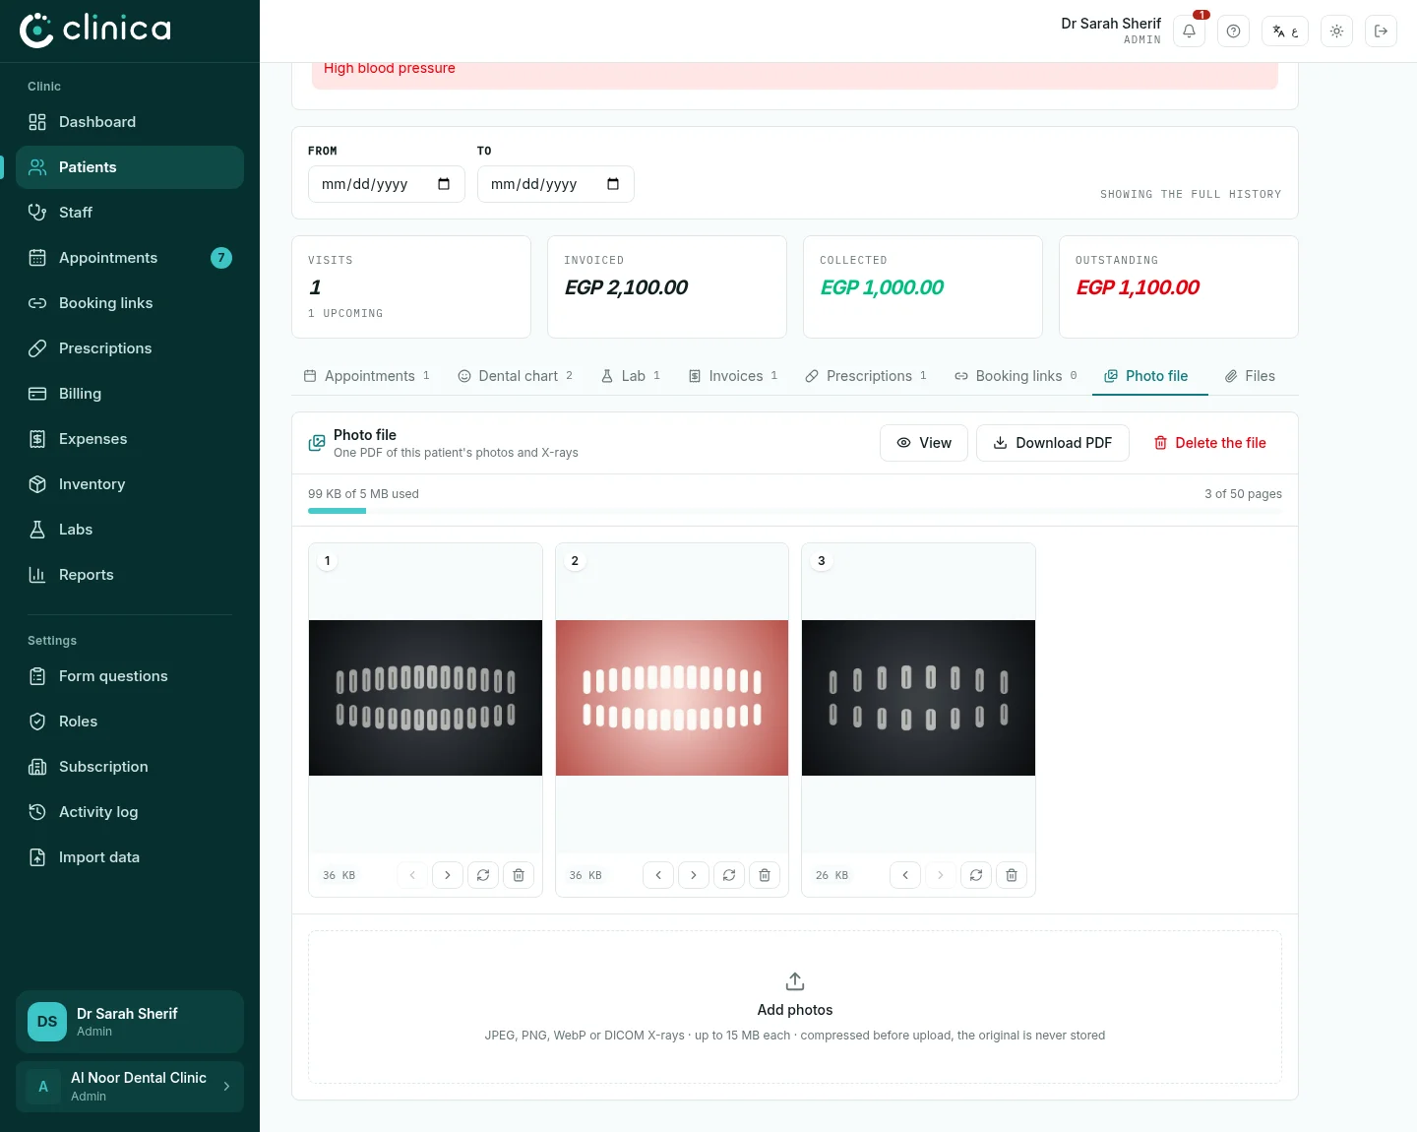Move photo page 1 to next position

(448, 875)
